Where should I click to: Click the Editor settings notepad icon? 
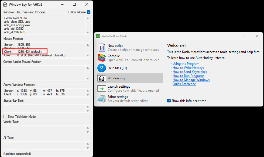tap(101, 99)
